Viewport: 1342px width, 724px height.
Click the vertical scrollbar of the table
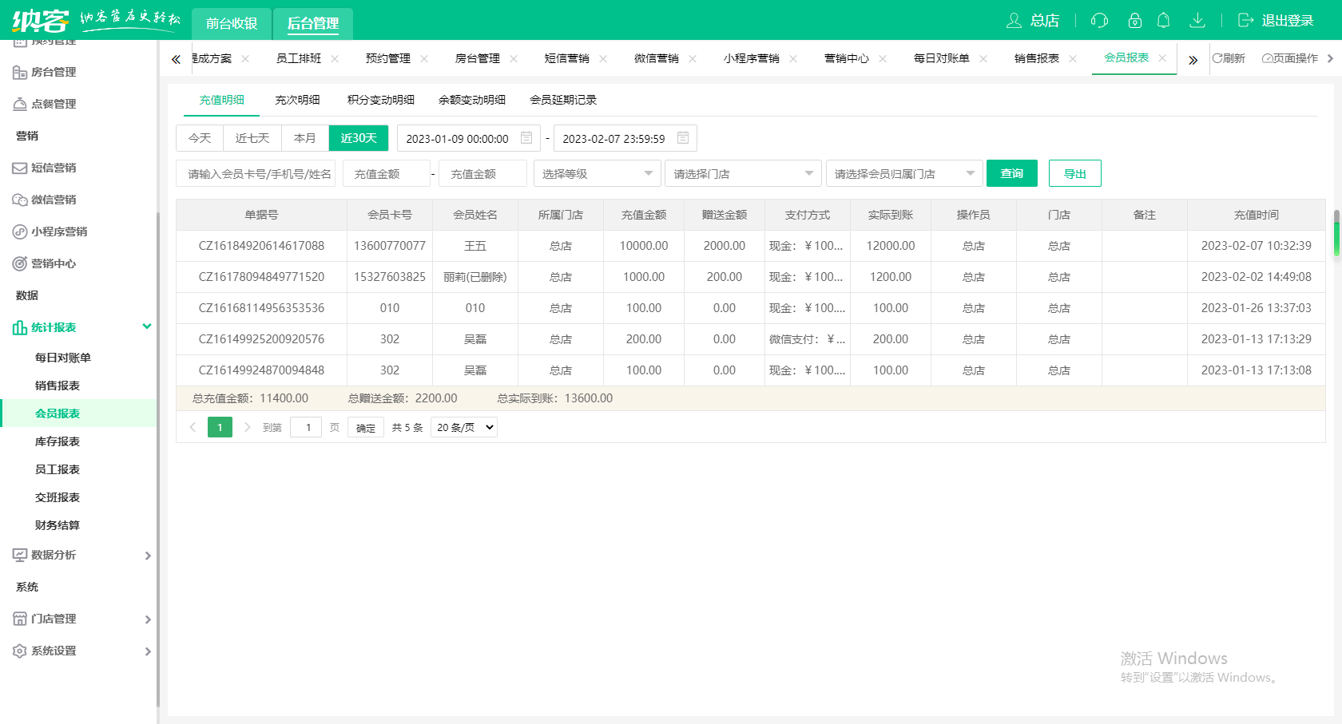1336,233
